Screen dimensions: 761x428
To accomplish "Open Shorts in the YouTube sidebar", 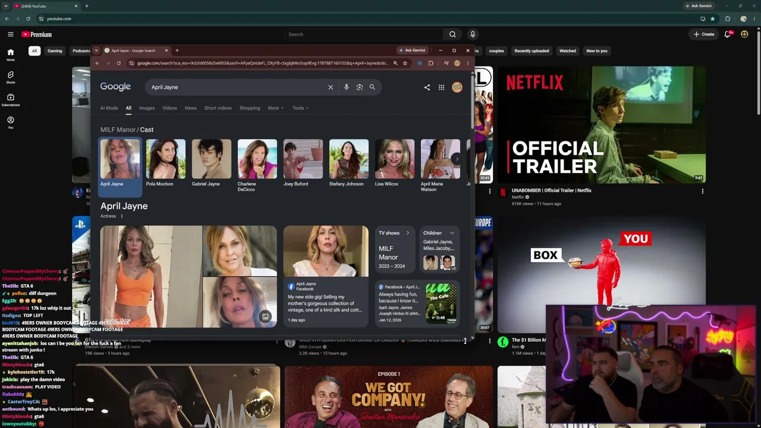I will (x=10, y=77).
